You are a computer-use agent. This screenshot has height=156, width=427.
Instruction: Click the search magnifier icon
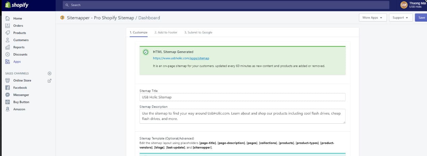point(67,5)
